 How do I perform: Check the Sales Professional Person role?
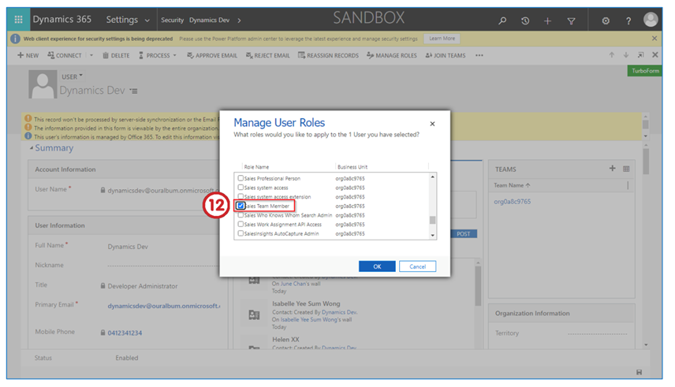tap(241, 178)
